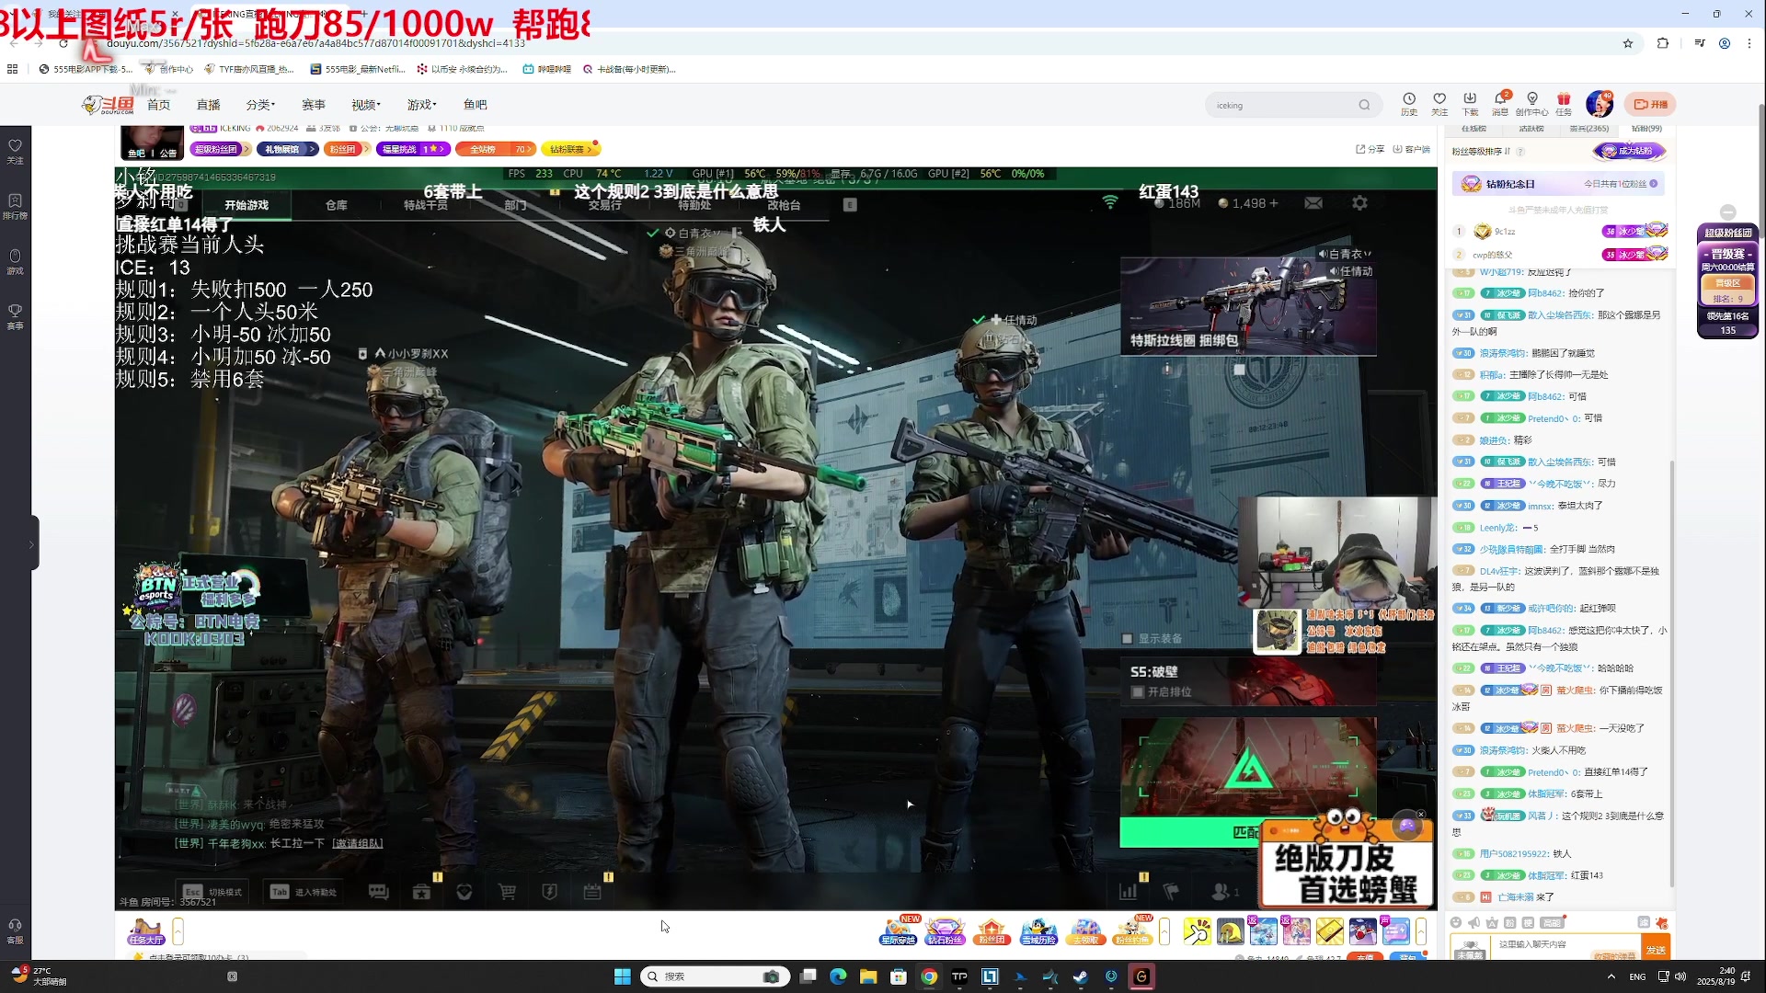Open Chrome from the taskbar
The height and width of the screenshot is (993, 1766).
click(929, 976)
